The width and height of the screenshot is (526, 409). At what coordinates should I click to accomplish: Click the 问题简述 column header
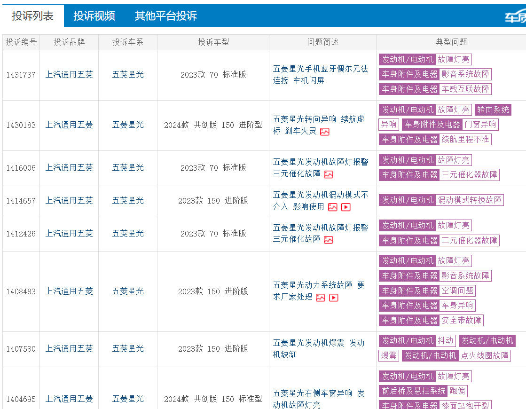click(323, 42)
